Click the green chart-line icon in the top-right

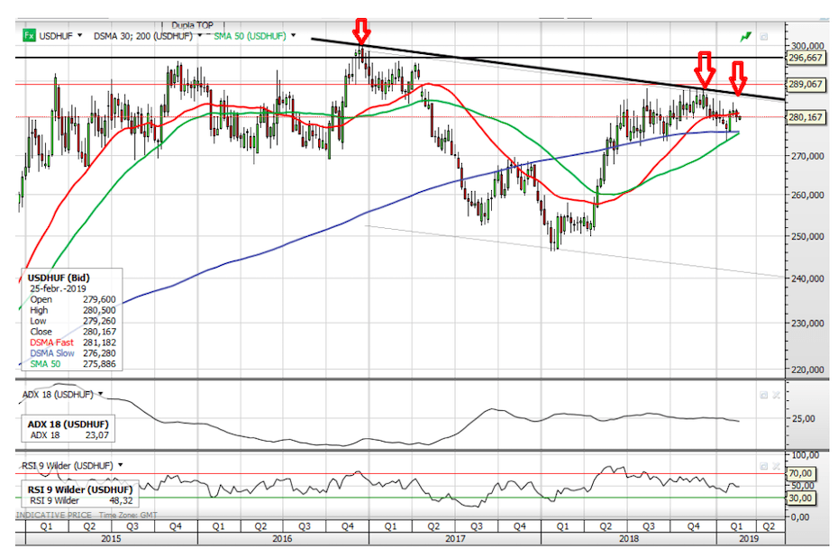[x=746, y=37]
